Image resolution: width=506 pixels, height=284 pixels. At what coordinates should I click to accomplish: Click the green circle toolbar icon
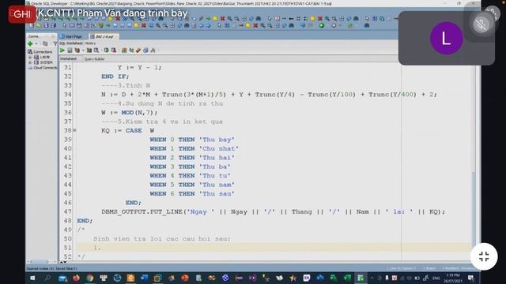click(x=322, y=25)
